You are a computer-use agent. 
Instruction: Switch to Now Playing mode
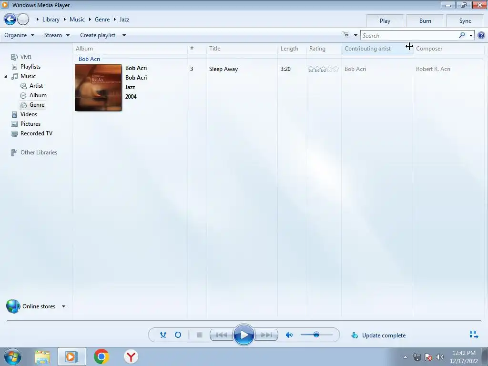click(474, 335)
